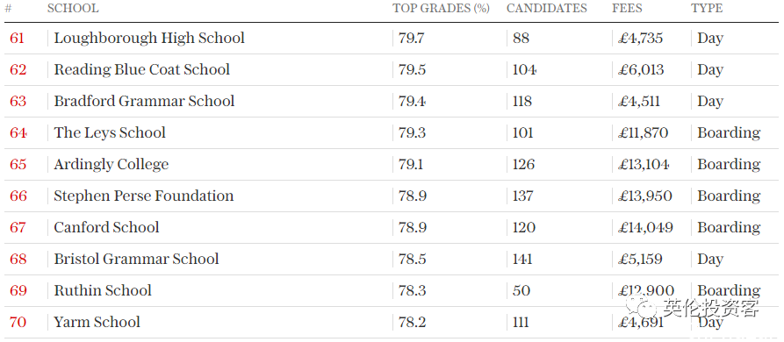This screenshot has height=342, width=784.
Task: Click the FEES column header
Action: pyautogui.click(x=627, y=9)
